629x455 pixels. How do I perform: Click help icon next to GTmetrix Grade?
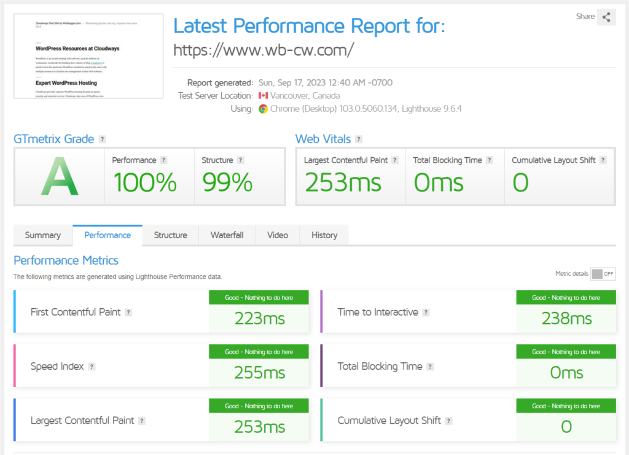point(103,139)
